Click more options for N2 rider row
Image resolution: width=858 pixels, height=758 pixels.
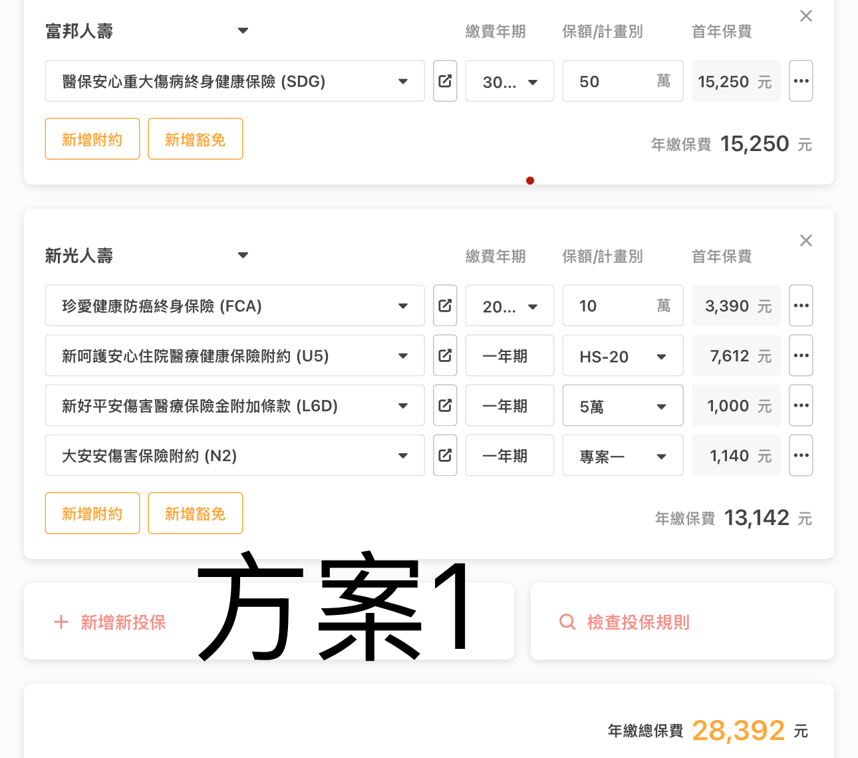(x=801, y=455)
